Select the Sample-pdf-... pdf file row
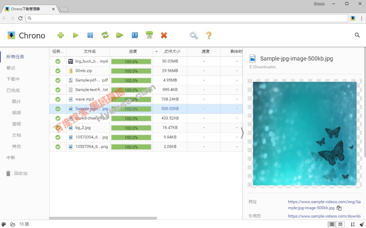 (x=146, y=80)
